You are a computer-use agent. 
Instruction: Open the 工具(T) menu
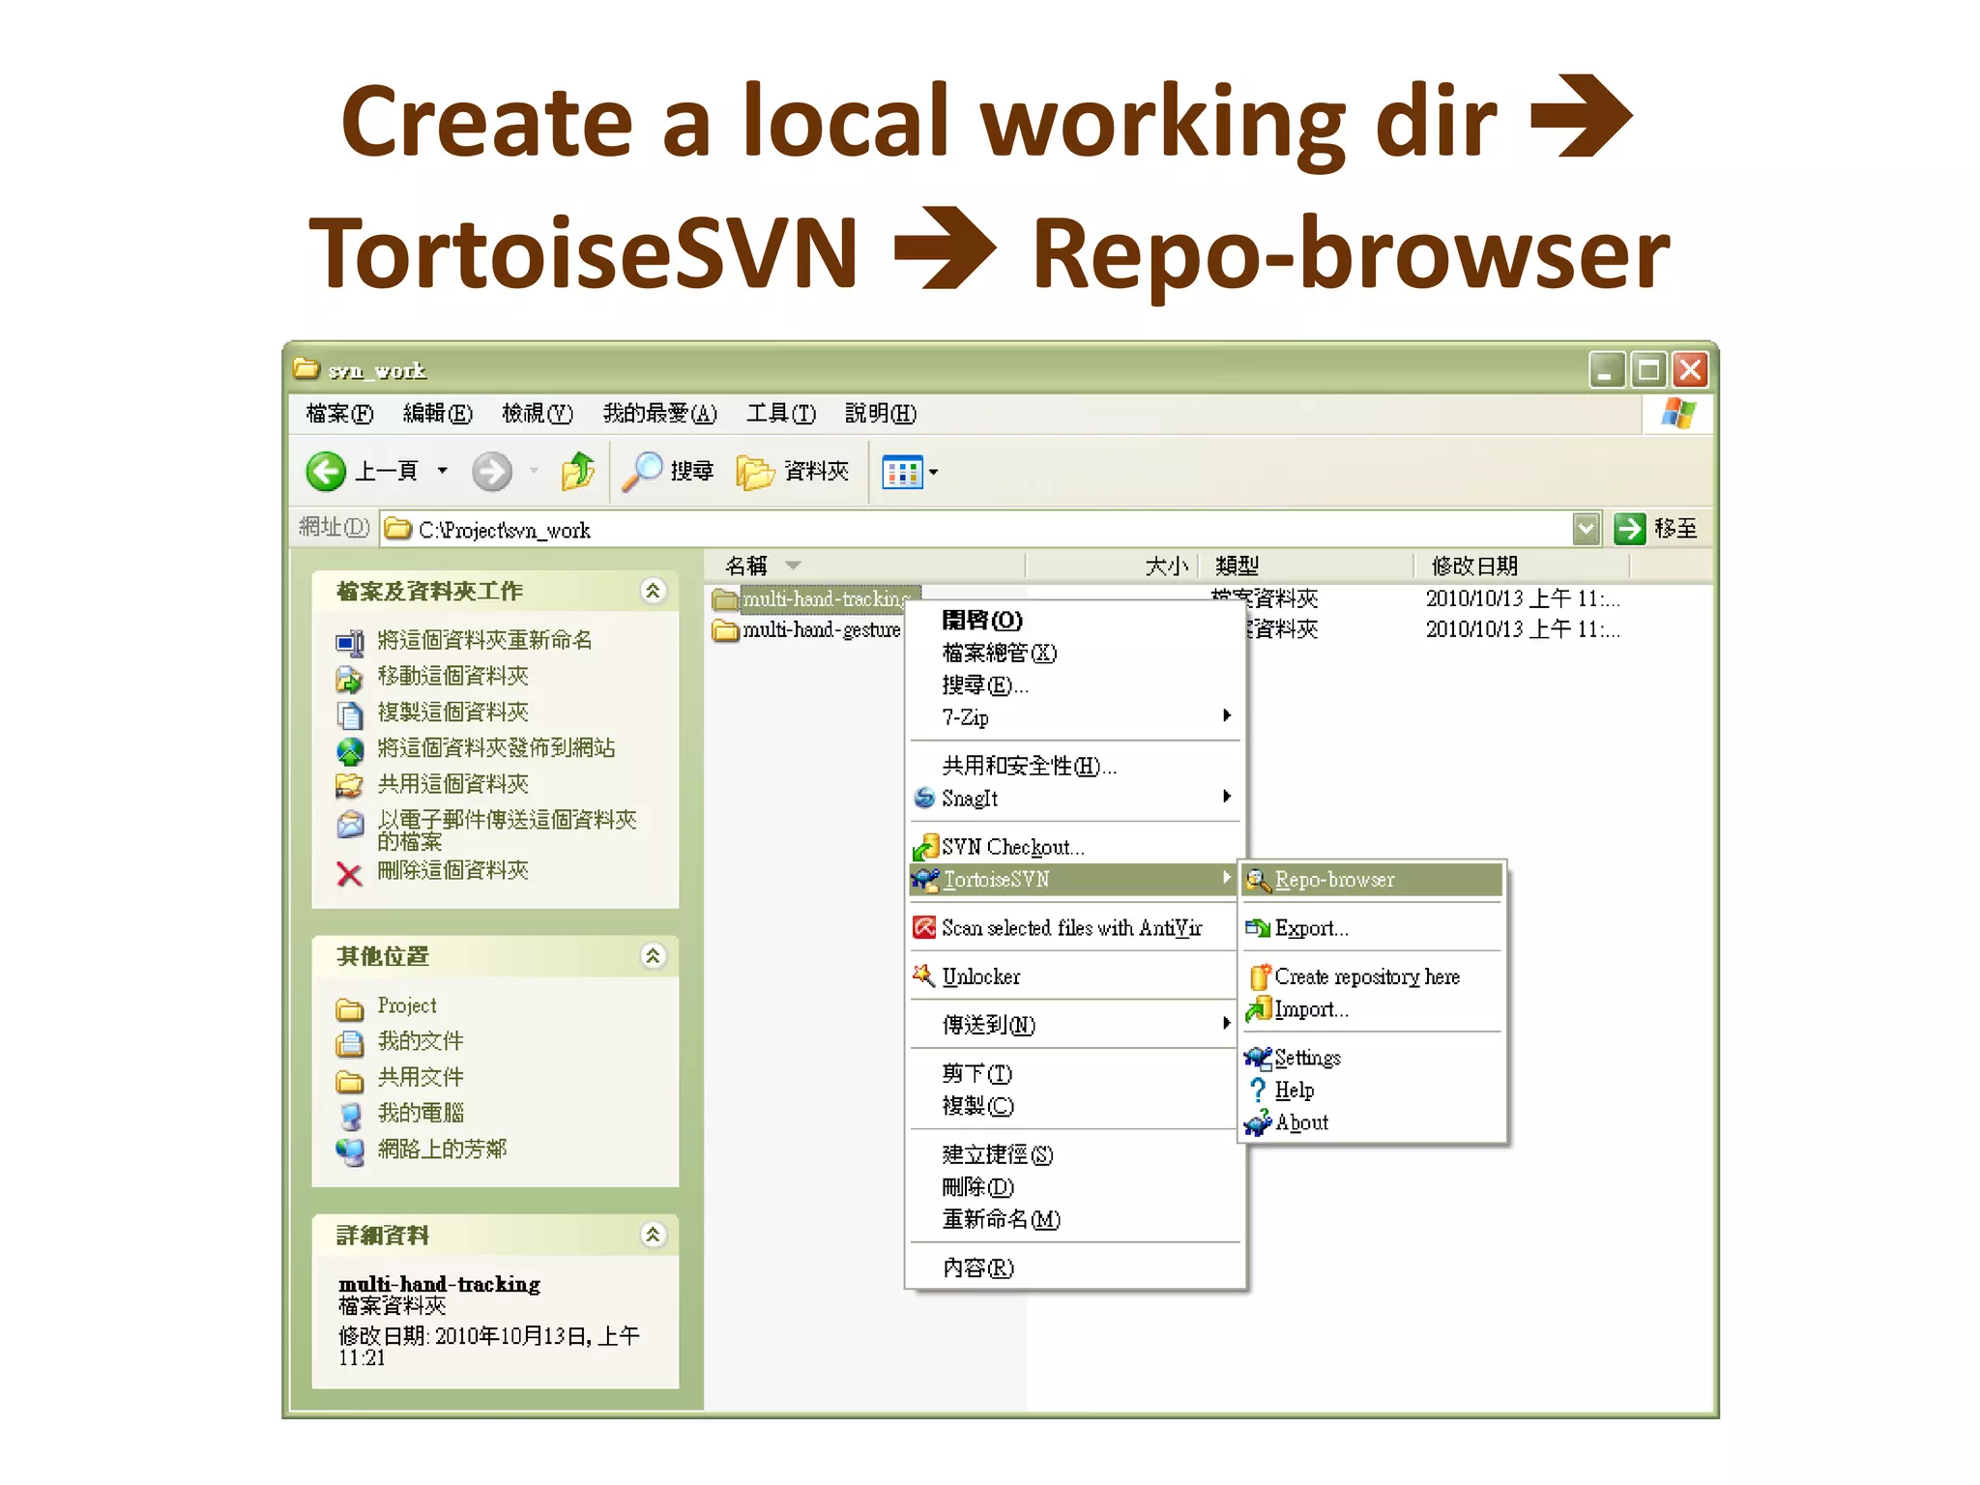[x=781, y=414]
